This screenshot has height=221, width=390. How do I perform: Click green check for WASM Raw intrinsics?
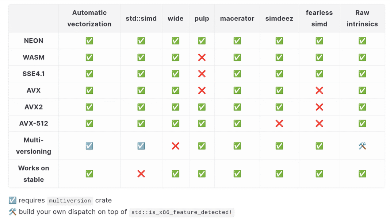(362, 57)
